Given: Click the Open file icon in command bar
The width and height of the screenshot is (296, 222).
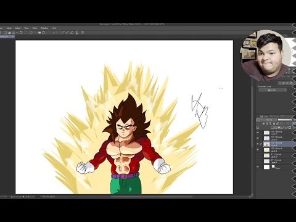Looking at the screenshot, I should point(9,33).
